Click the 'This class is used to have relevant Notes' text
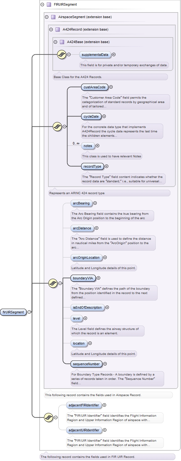181x461 pixels. coord(111,156)
